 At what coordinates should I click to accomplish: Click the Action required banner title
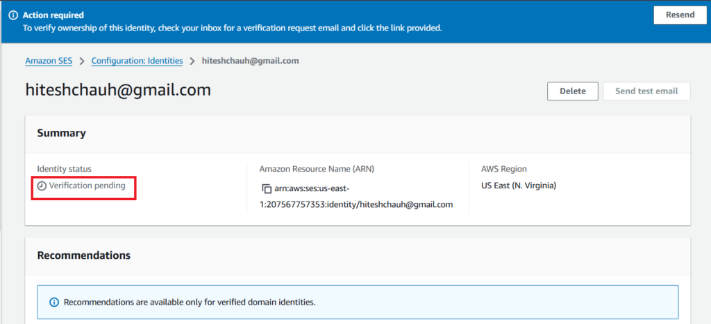click(x=53, y=15)
